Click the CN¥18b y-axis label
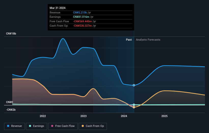The width and height of the screenshot is (209, 133). pos(11,34)
